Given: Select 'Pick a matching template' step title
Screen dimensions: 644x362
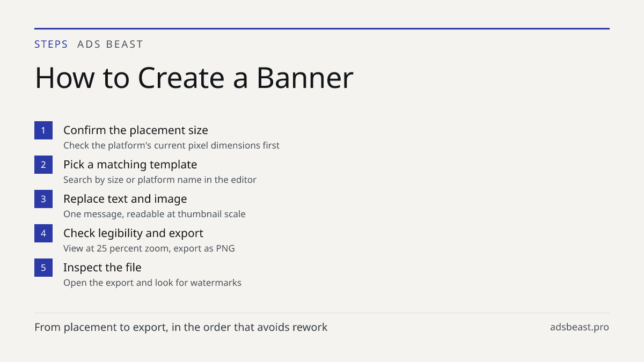Looking at the screenshot, I should (x=130, y=165).
